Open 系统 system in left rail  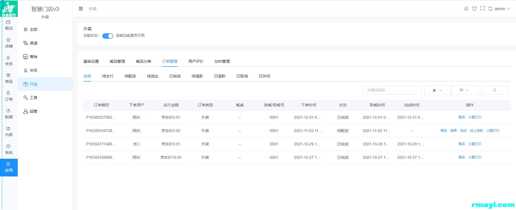pos(9,149)
